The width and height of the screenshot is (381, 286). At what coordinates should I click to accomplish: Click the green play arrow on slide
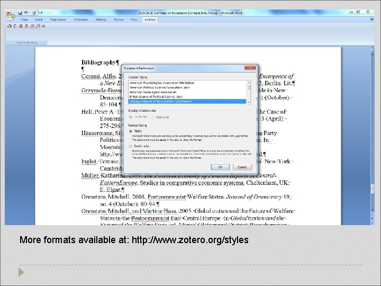[21, 272]
